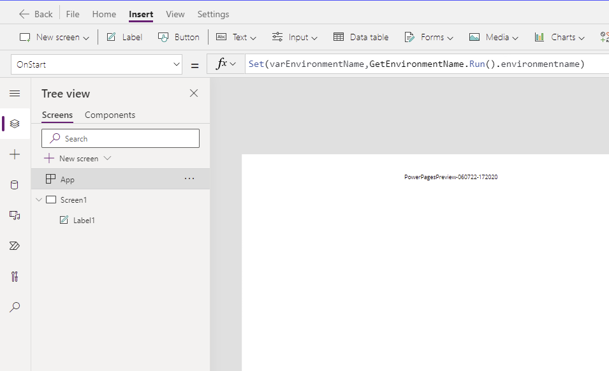
Task: Open the Settings menu
Action: click(x=213, y=15)
